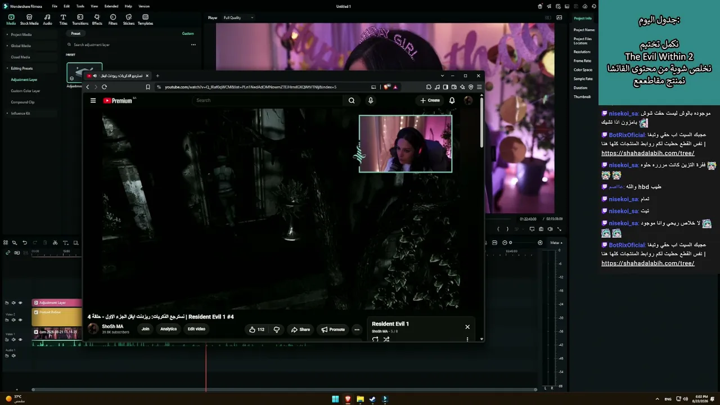Screen dimensions: 720x405
Task: Click the snapshot image icon above the preview
Action: click(559, 17)
